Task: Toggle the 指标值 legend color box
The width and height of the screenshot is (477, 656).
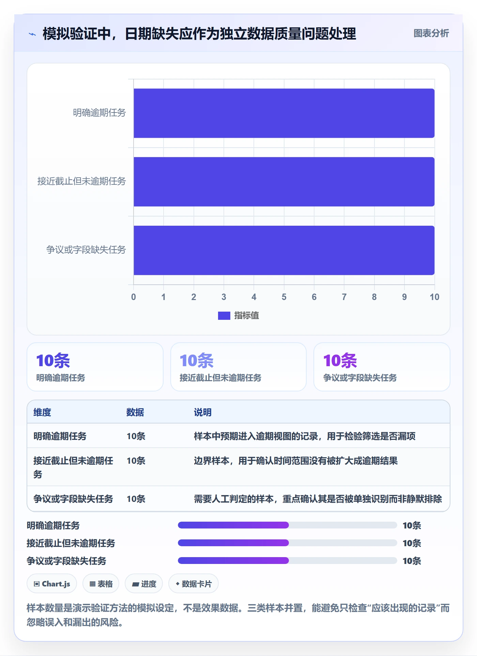Action: tap(224, 316)
